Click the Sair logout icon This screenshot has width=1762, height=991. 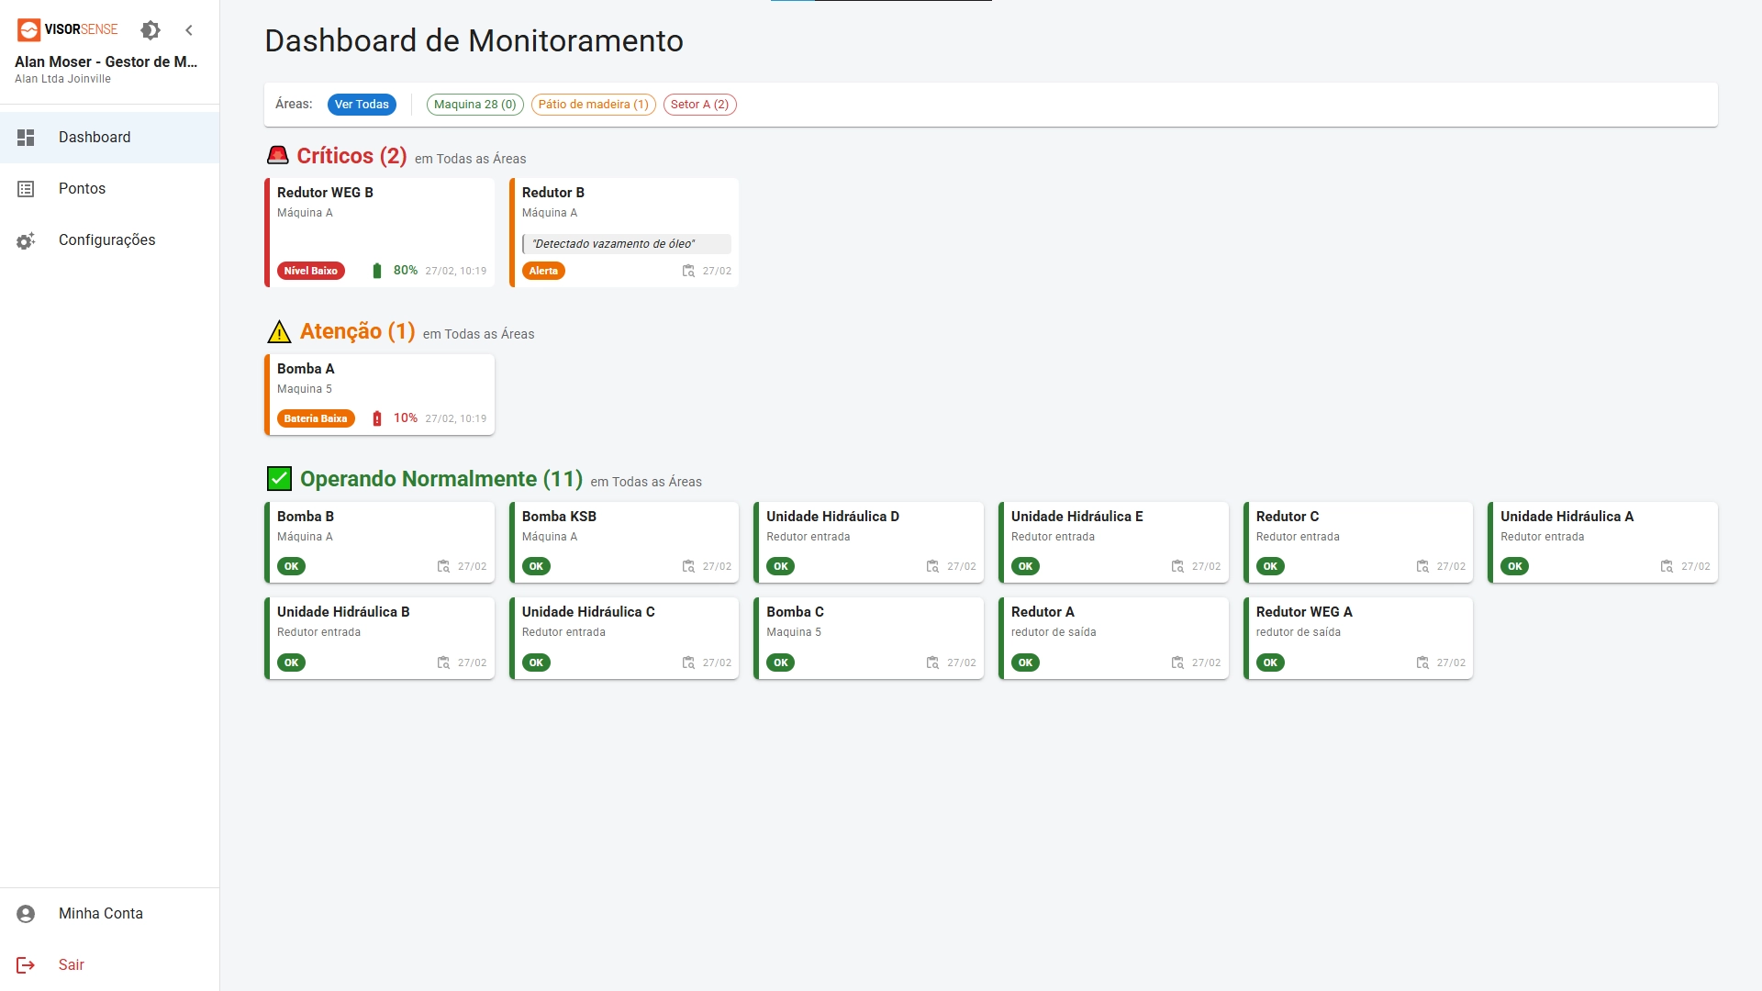coord(26,964)
